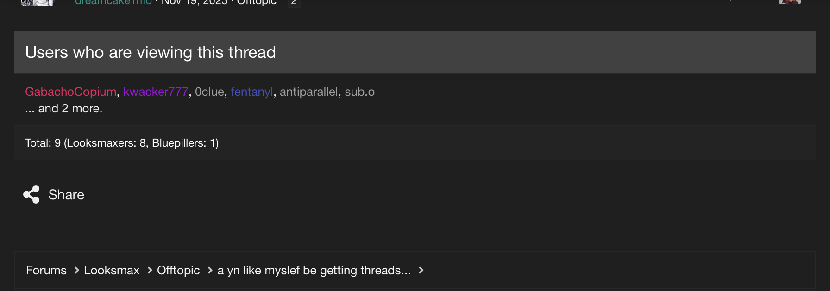The width and height of the screenshot is (830, 291).
Task: Click the chevron after the thread title breadcrumb
Action: 421,270
